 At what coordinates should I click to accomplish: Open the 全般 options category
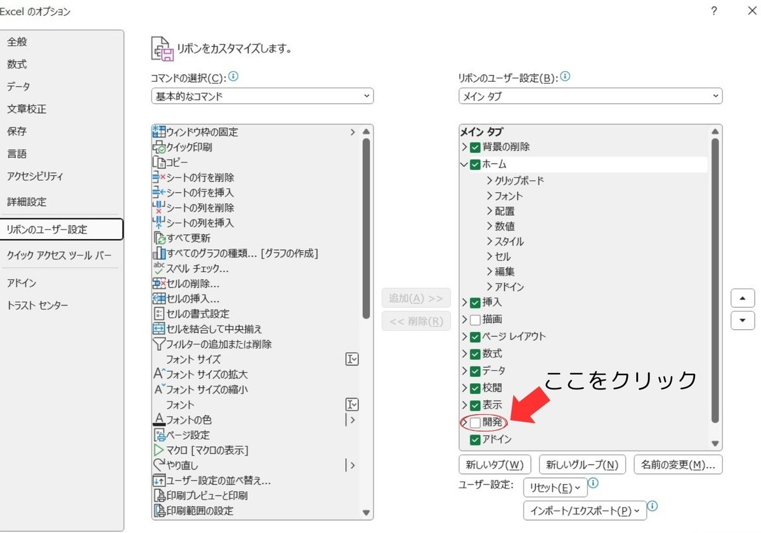point(17,42)
